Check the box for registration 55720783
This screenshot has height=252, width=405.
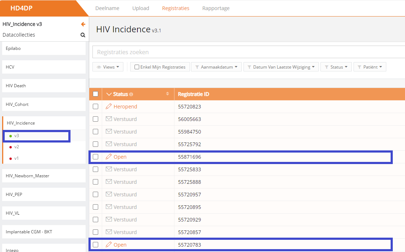tap(95, 245)
